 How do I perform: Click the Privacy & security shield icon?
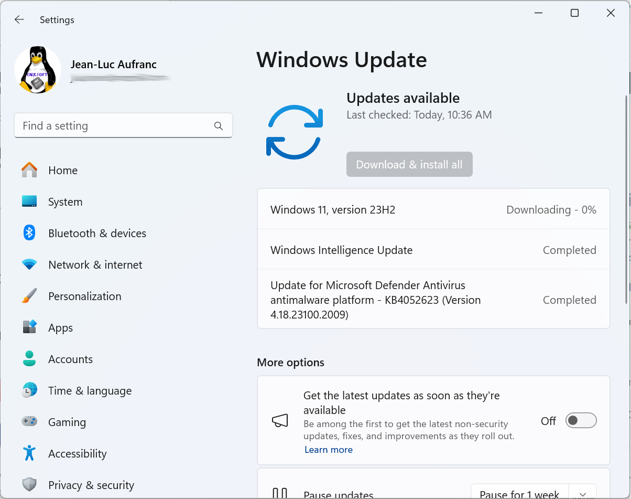point(29,485)
